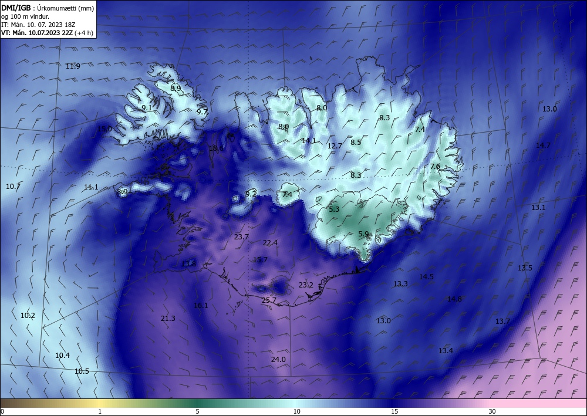
Task: Click the 10.2 value label
Action: coord(28,315)
